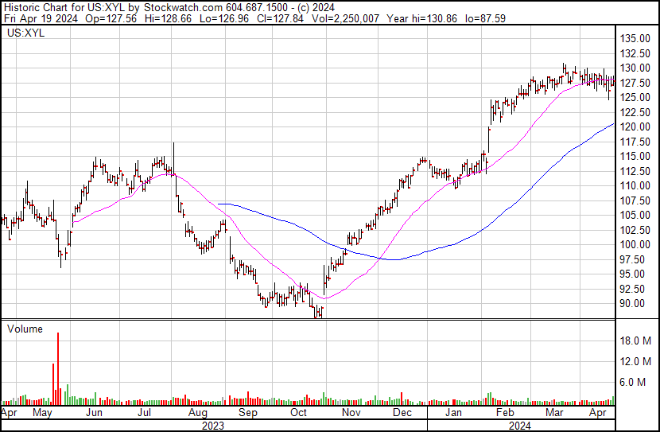660x432 pixels.
Task: Click the Vol=2,250,007 header value
Action: pos(345,18)
